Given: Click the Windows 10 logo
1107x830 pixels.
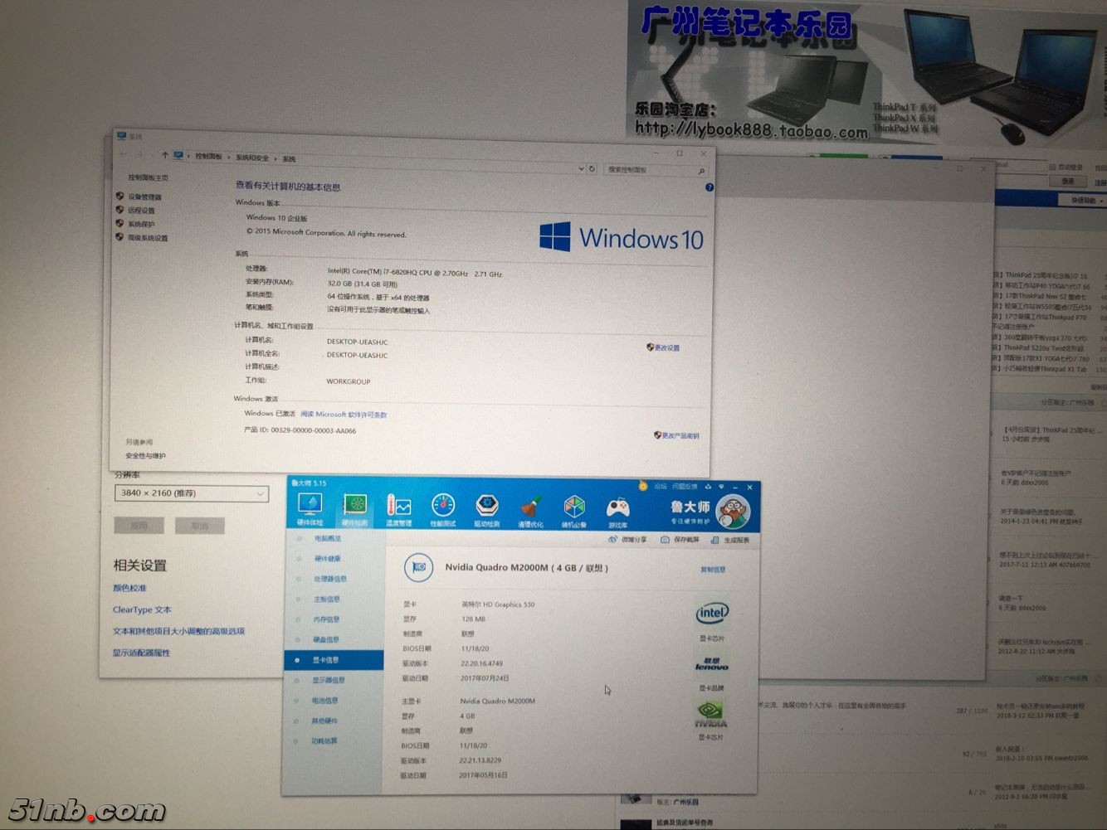Looking at the screenshot, I should 621,237.
